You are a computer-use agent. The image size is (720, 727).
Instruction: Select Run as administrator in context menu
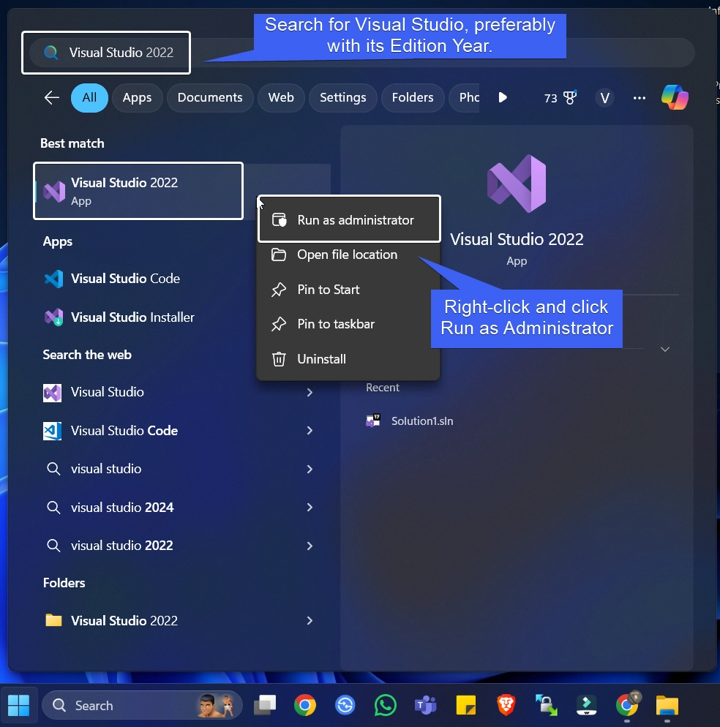pos(349,219)
